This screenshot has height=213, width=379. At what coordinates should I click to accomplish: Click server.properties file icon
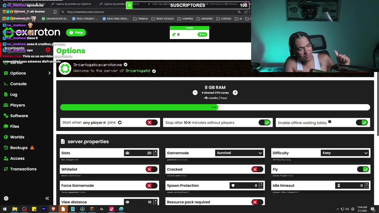pyautogui.click(x=63, y=141)
